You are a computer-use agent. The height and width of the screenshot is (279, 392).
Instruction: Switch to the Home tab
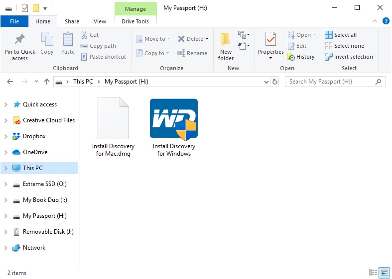(x=43, y=21)
